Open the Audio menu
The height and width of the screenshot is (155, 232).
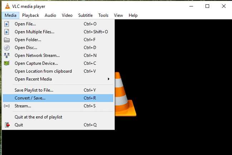50,15
